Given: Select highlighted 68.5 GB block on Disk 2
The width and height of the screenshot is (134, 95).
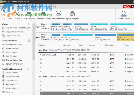Looking at the screenshot, I should pos(126,37).
